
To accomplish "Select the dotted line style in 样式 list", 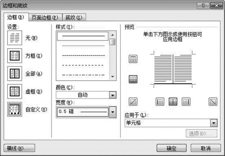I will [84, 46].
